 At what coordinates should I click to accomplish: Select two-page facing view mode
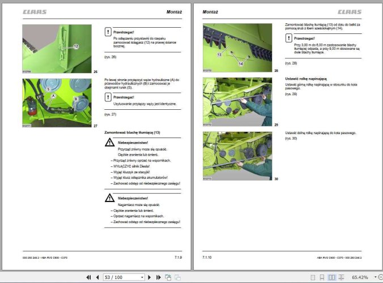click(331, 277)
